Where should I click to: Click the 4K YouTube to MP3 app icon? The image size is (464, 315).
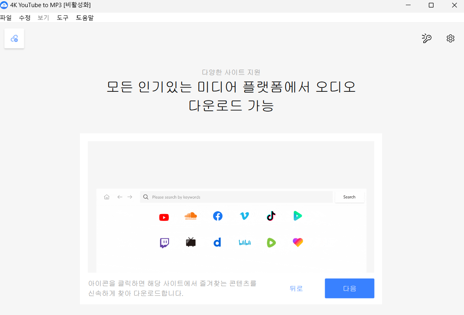point(4,5)
